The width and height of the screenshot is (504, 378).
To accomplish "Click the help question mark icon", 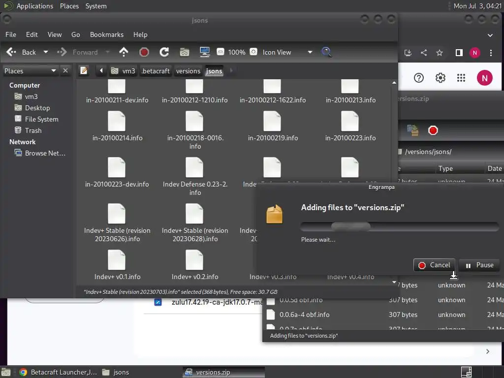I will pos(419,78).
